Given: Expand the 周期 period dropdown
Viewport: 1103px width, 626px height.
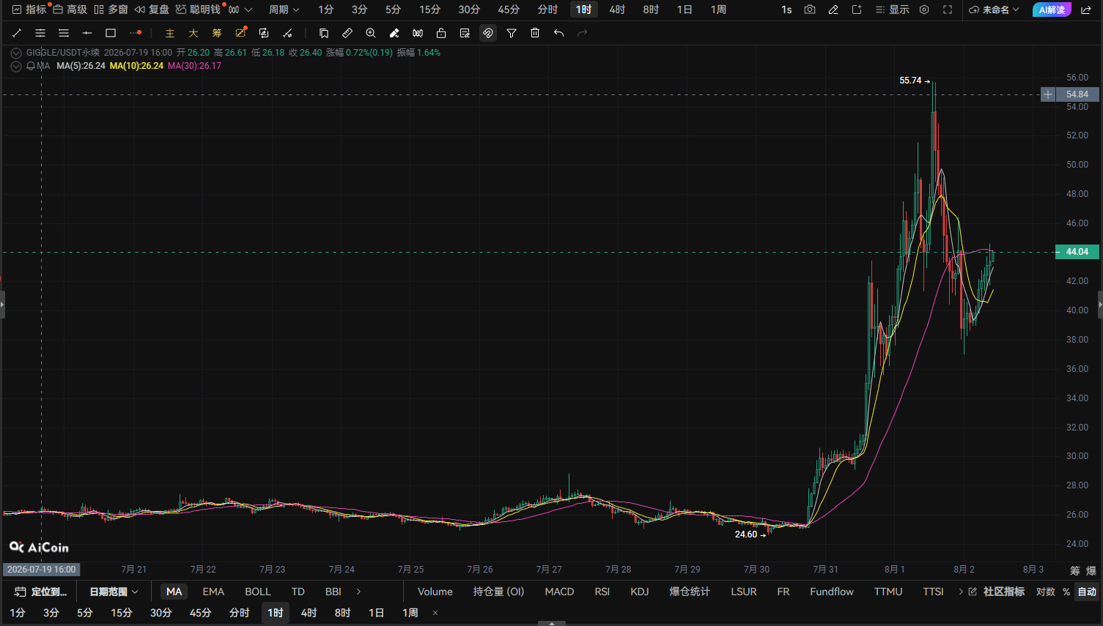Looking at the screenshot, I should tap(284, 10).
